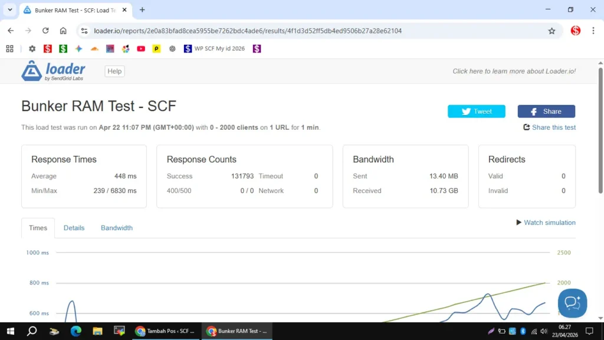Viewport: 604px width, 340px height.
Task: Click the Help button
Action: (x=114, y=71)
